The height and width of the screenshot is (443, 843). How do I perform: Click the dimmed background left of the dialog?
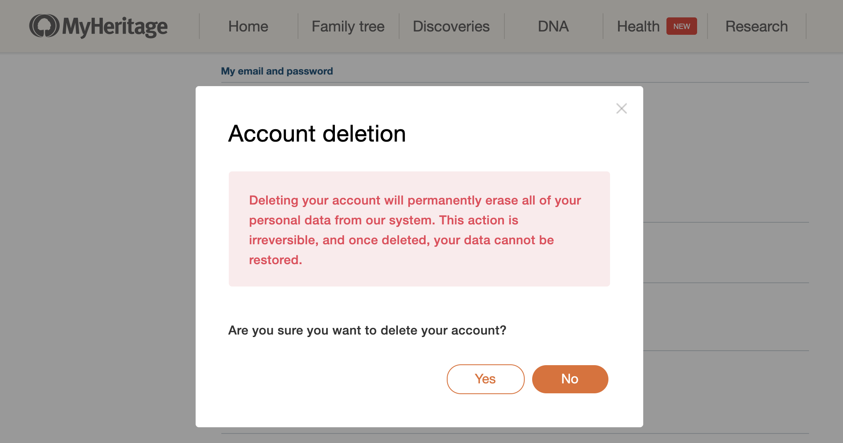point(97,248)
